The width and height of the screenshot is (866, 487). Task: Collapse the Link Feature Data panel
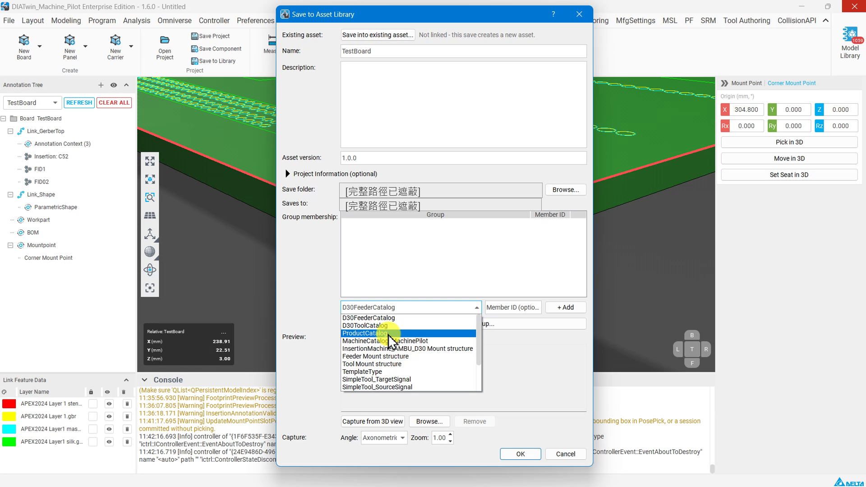pos(126,380)
